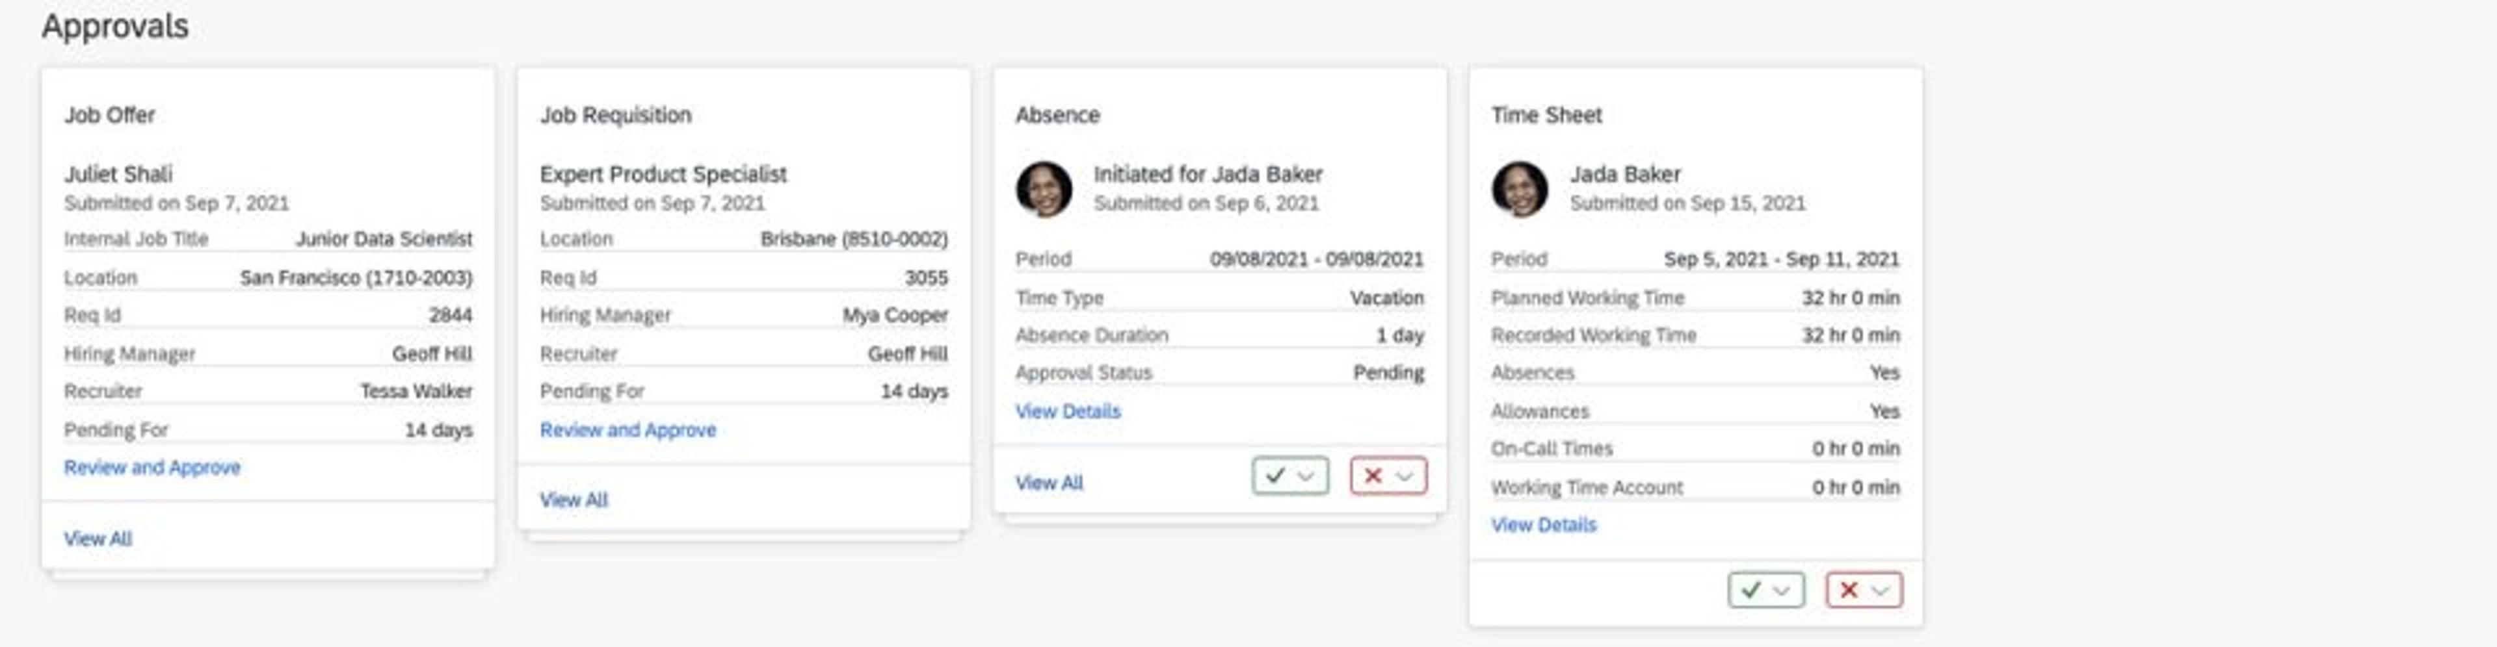View Details of the Time Sheet
Screen dimensions: 2497x647
tap(1543, 525)
